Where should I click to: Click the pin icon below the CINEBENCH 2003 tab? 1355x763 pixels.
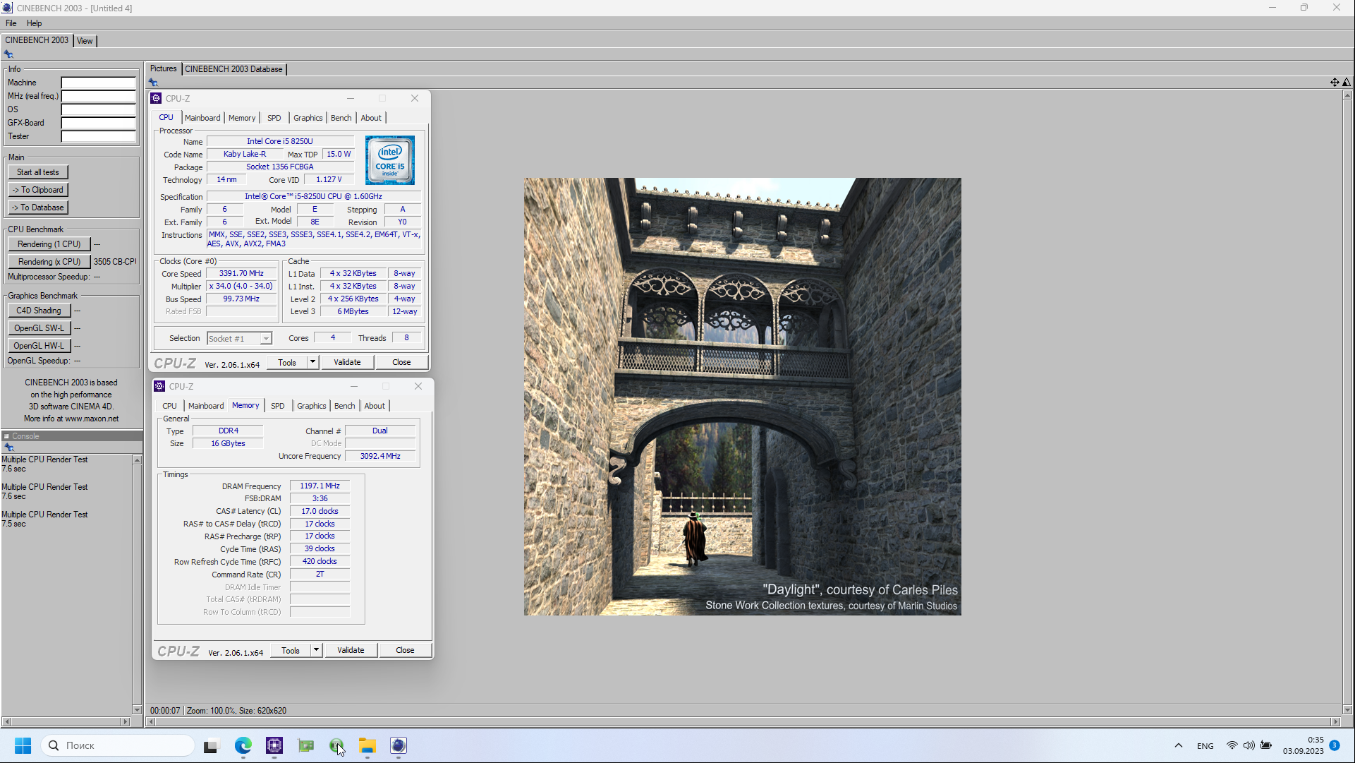pyautogui.click(x=8, y=54)
